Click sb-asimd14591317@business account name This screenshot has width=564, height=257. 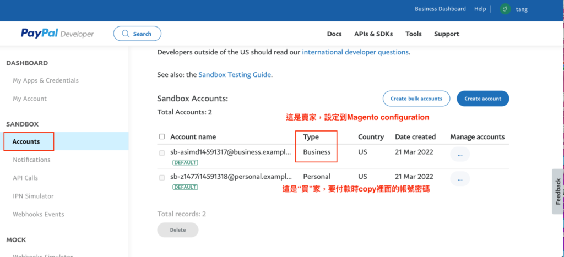tap(231, 152)
